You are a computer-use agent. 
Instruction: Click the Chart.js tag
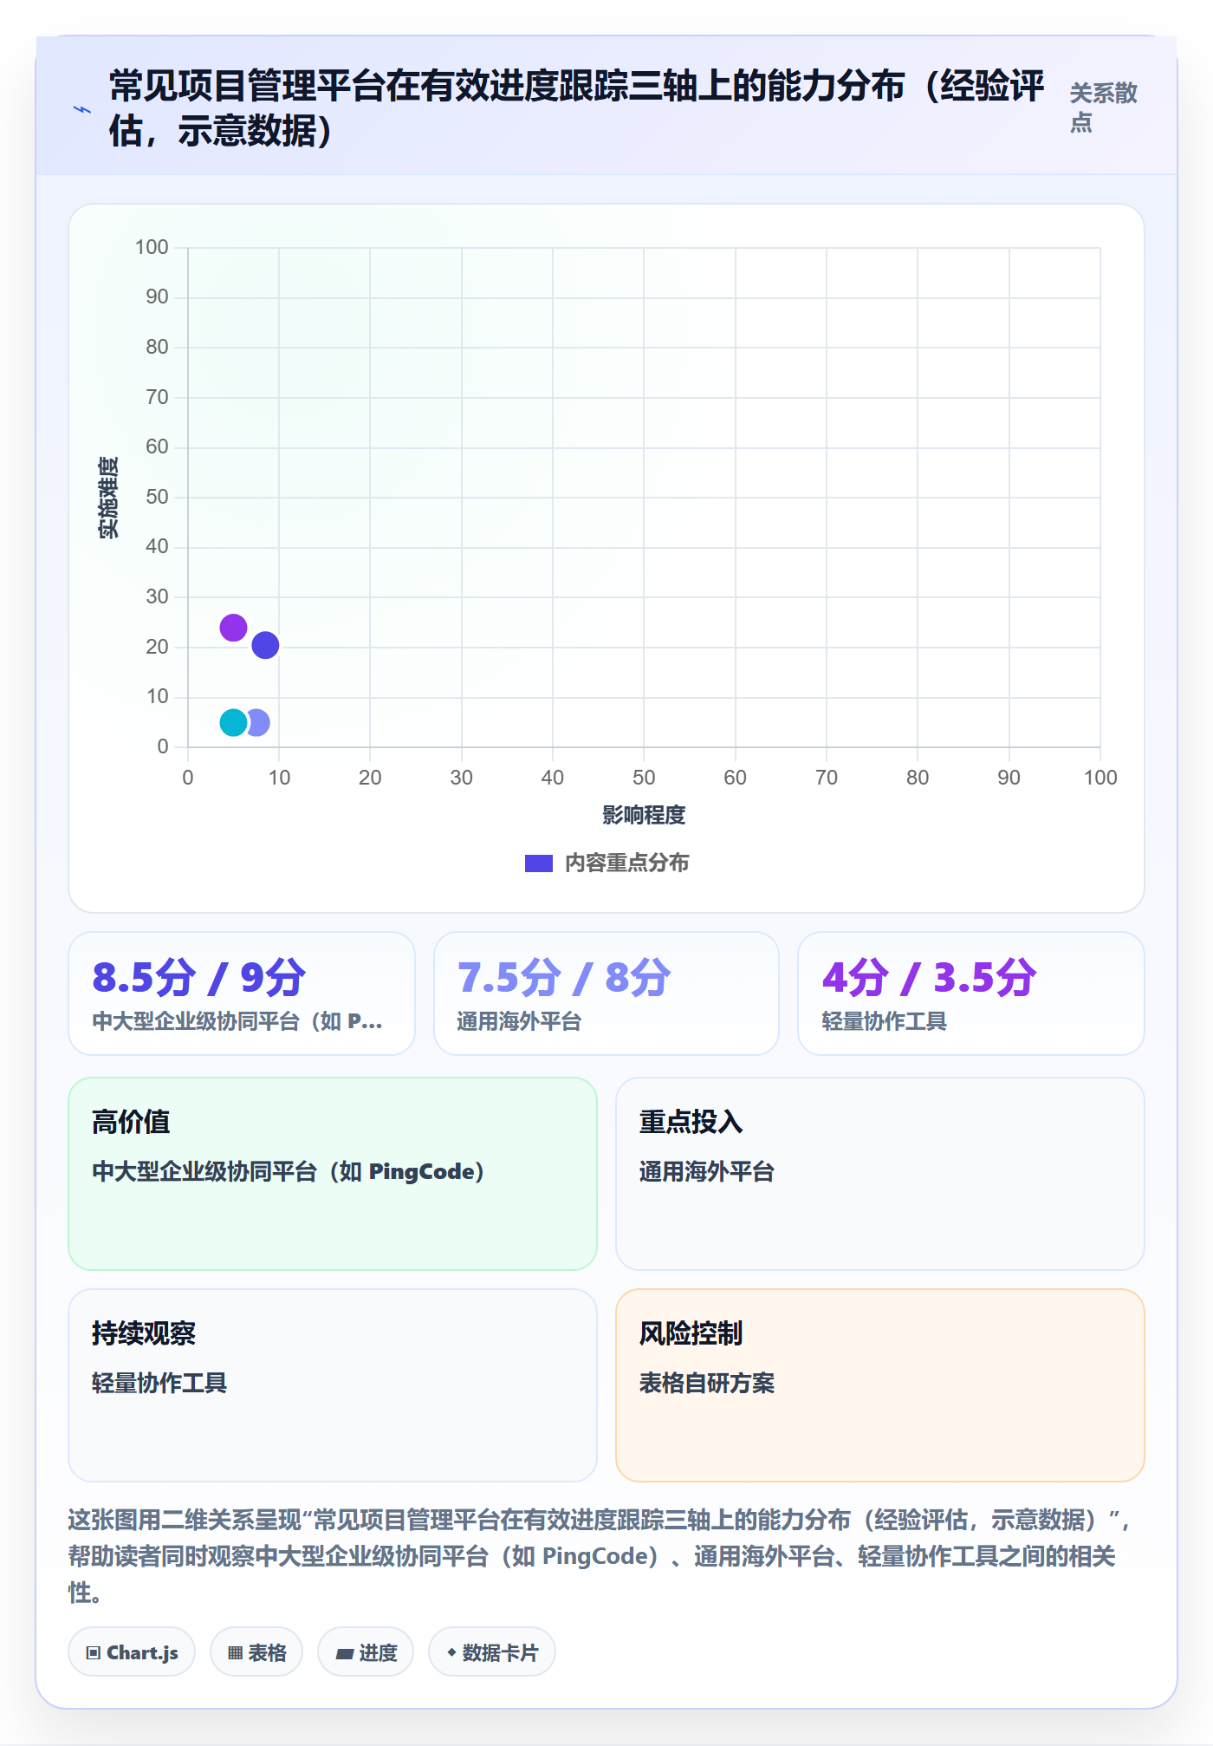[x=132, y=1652]
